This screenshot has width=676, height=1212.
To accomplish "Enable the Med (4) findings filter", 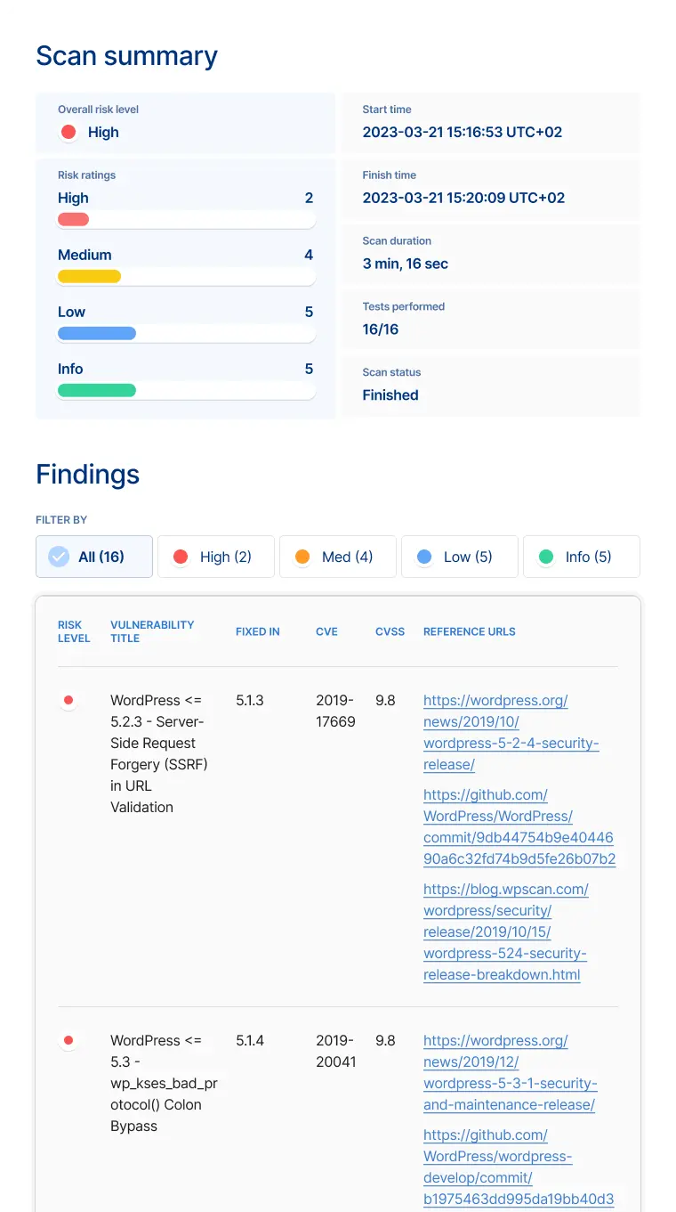I will click(x=337, y=556).
